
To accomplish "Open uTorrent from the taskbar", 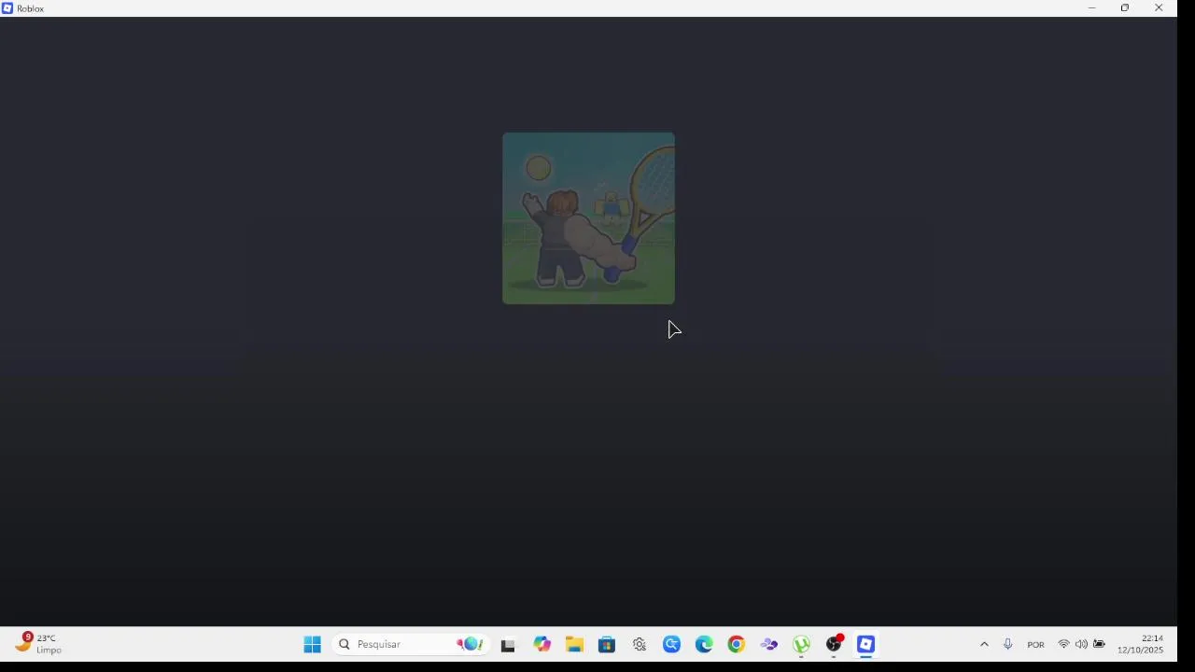I will 801,644.
